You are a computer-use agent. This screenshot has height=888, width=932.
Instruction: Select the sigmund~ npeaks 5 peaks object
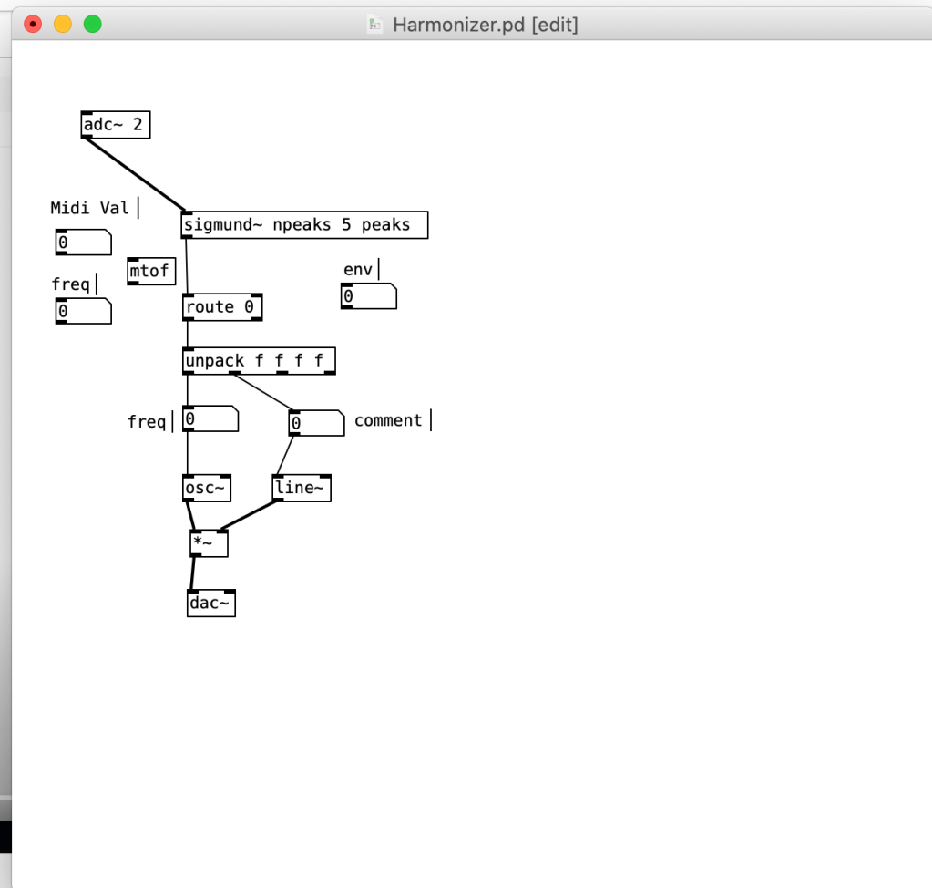[304, 225]
